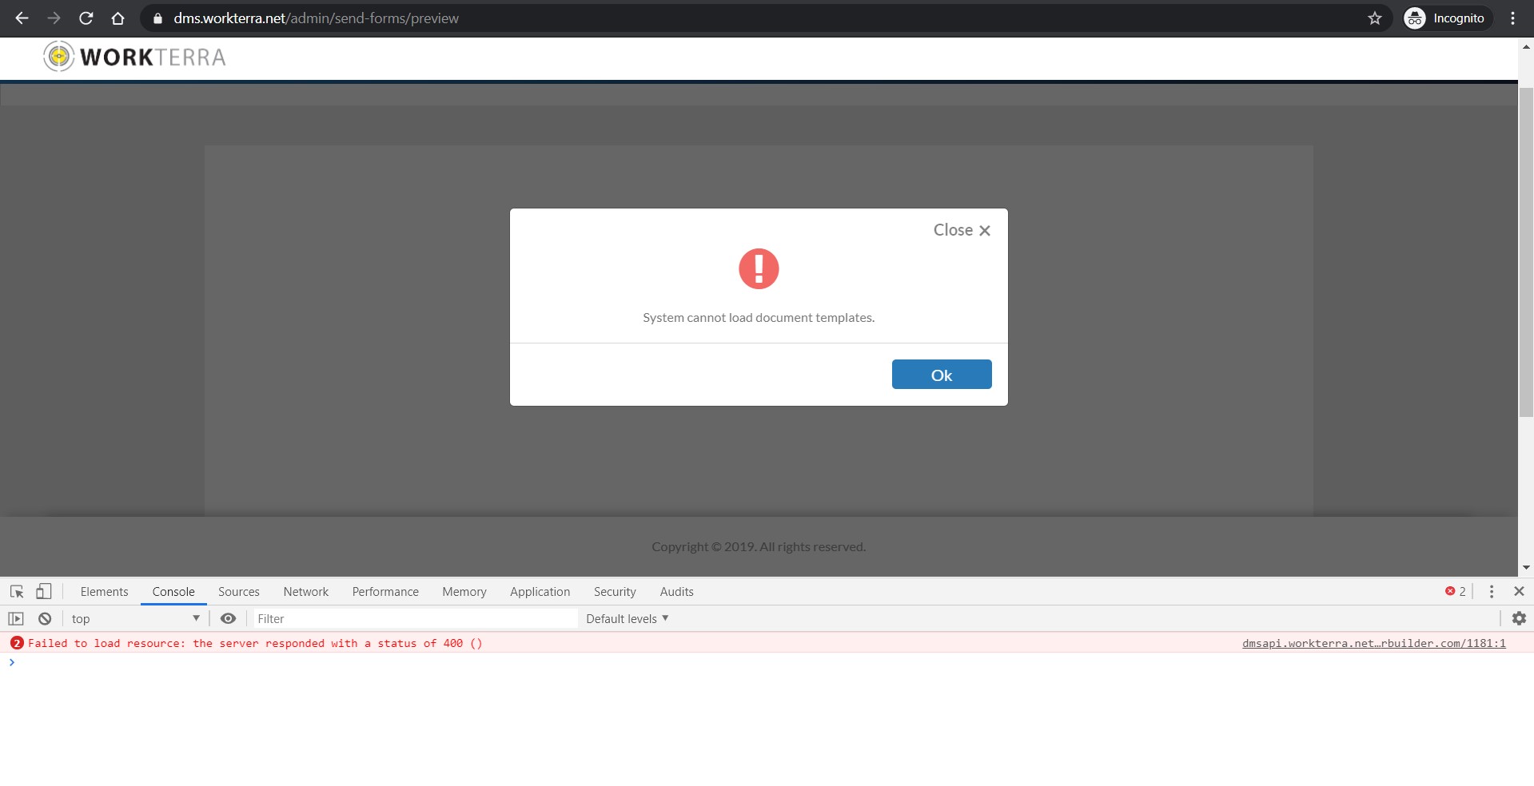Switch to the Network tab
This screenshot has width=1534, height=786.
coord(305,591)
